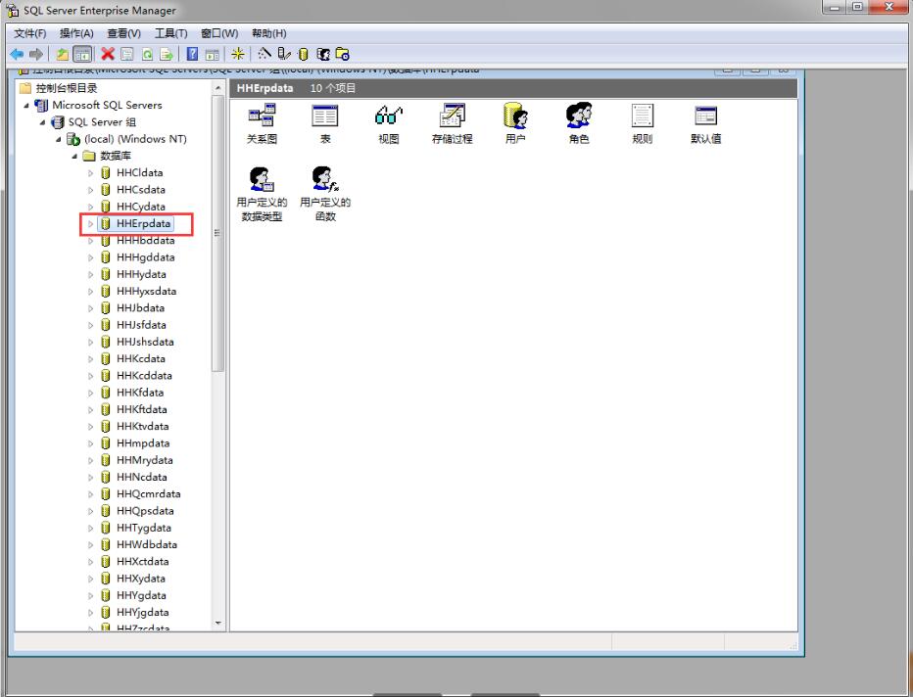Open the 角色 (Roles) item
This screenshot has height=697, width=913.
pos(579,123)
